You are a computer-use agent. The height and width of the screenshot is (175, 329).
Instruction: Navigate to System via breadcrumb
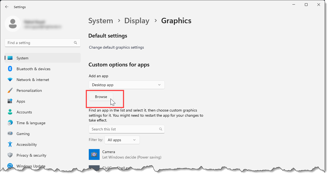tap(100, 21)
